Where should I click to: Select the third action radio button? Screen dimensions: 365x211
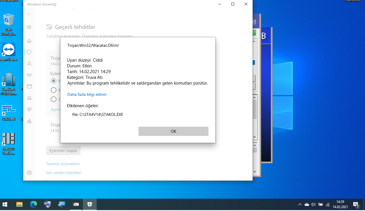click(53, 99)
